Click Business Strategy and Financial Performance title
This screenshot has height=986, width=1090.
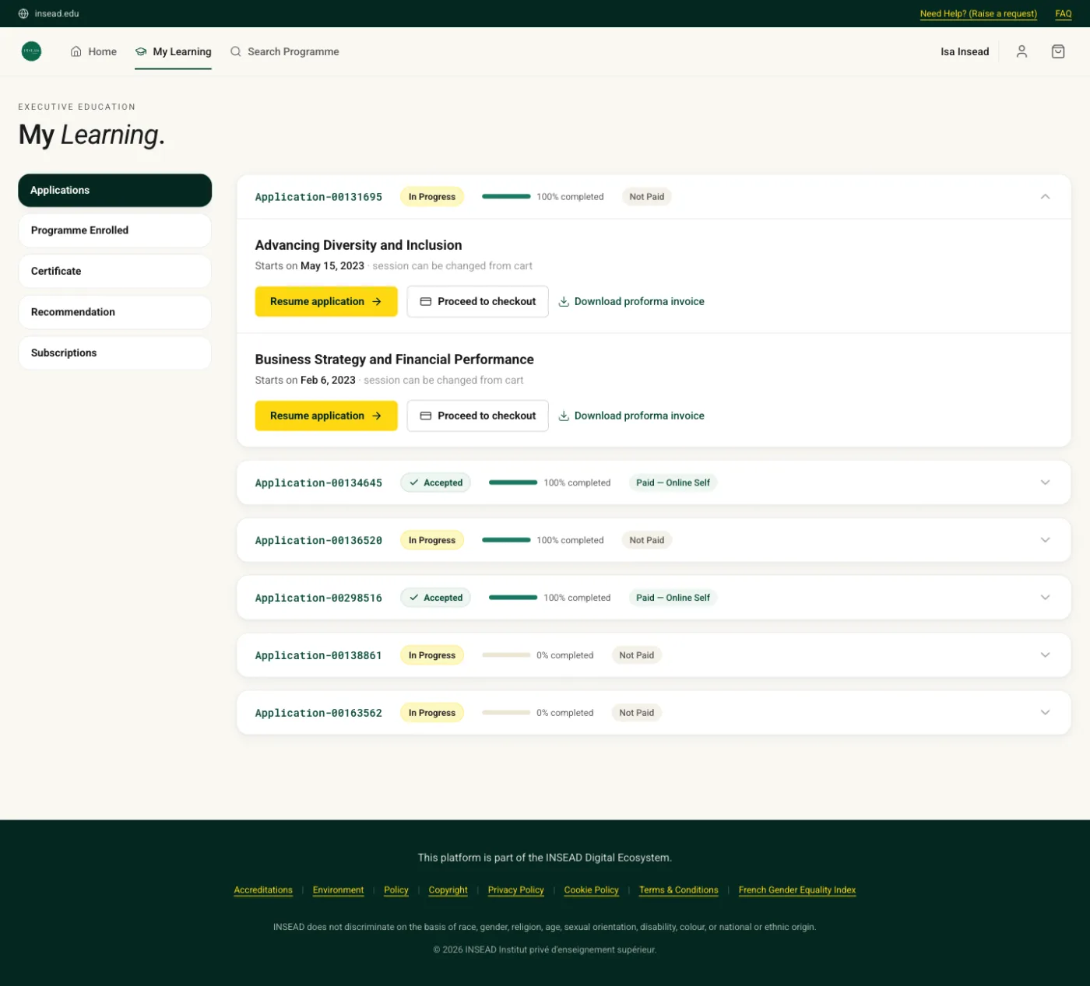tap(394, 360)
